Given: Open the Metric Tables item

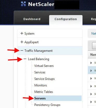Looking at the screenshot, I should click(43, 92).
